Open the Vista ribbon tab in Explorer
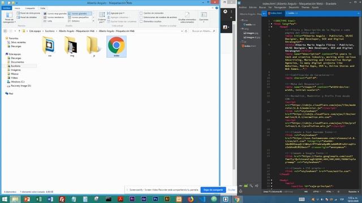The image size is (362, 203). tap(43, 8)
